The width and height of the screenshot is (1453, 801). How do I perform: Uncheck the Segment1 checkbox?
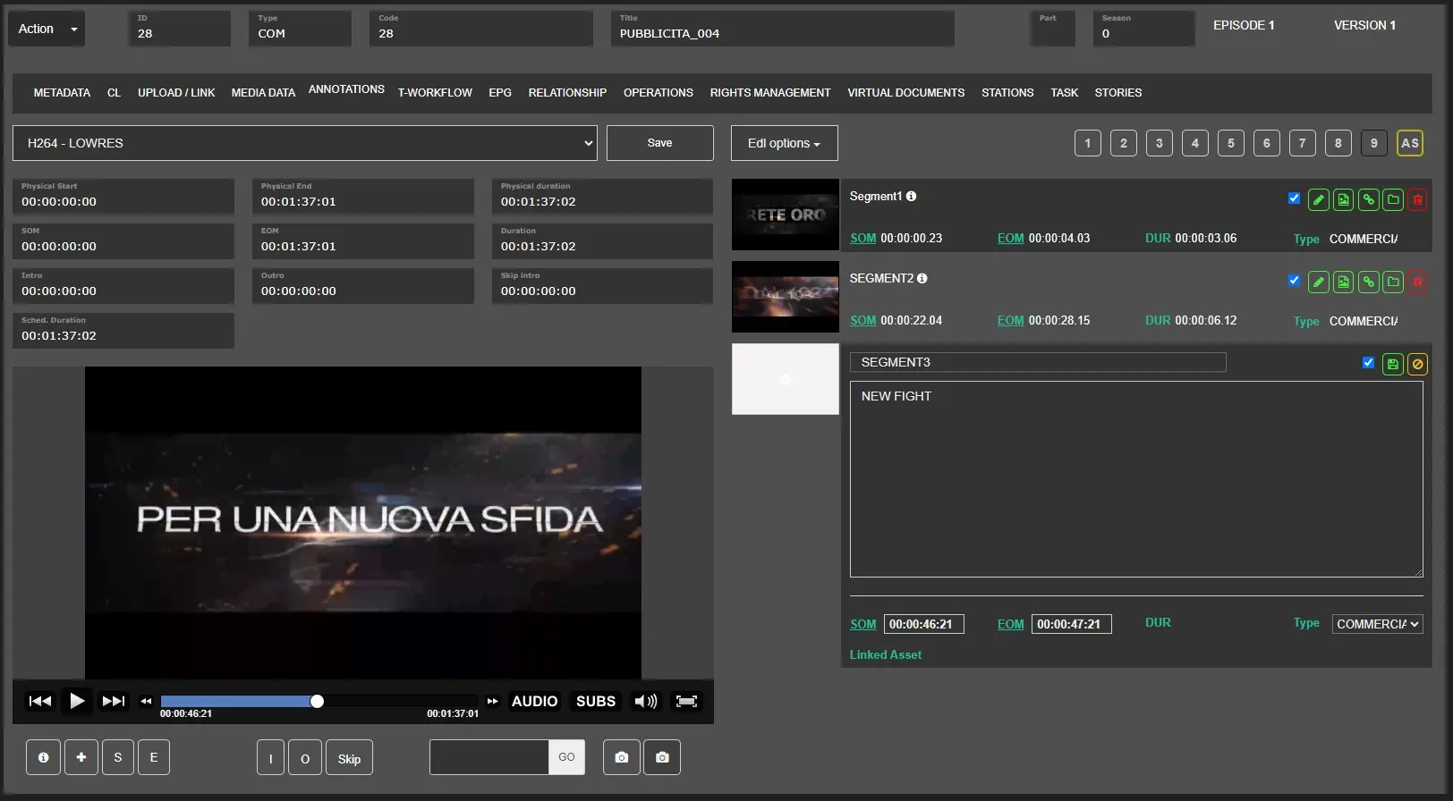(x=1294, y=198)
